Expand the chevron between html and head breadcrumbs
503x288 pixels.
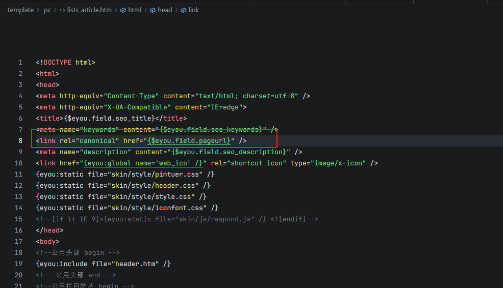point(145,10)
